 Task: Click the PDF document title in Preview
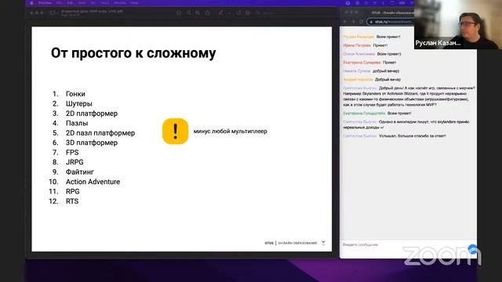92,11
